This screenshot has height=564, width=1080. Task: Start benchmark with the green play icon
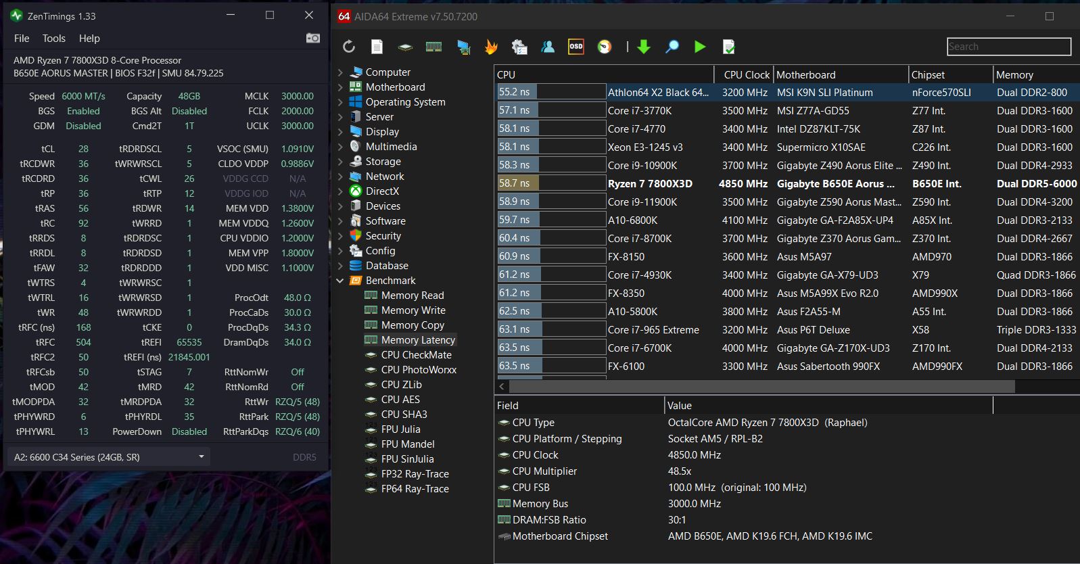700,47
